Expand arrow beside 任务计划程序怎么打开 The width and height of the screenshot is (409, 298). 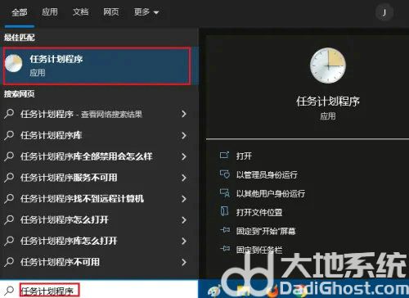(x=184, y=219)
